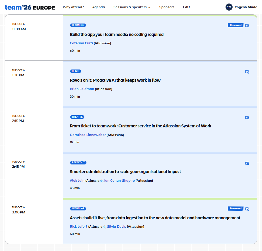Image resolution: width=262 pixels, height=251 pixels.
Task: Click Reserved badge on Assets session
Action: pyautogui.click(x=236, y=209)
